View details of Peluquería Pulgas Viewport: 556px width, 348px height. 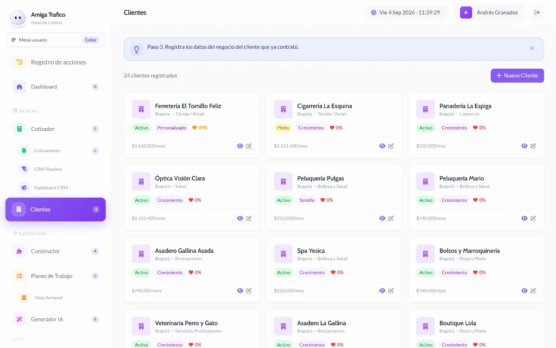click(382, 218)
